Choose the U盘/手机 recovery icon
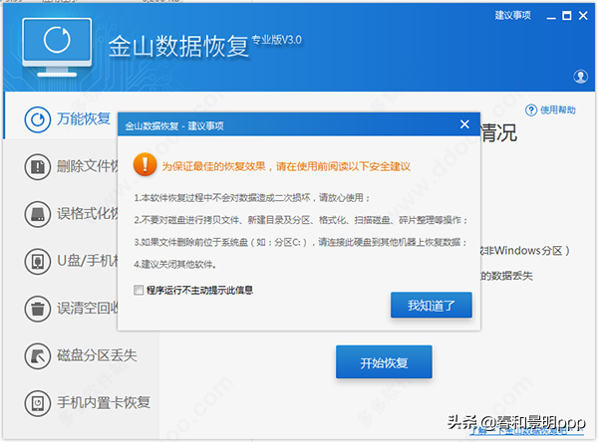598x442 pixels. (x=38, y=262)
